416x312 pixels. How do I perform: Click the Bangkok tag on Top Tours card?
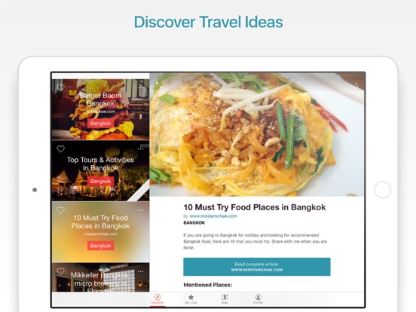100,181
